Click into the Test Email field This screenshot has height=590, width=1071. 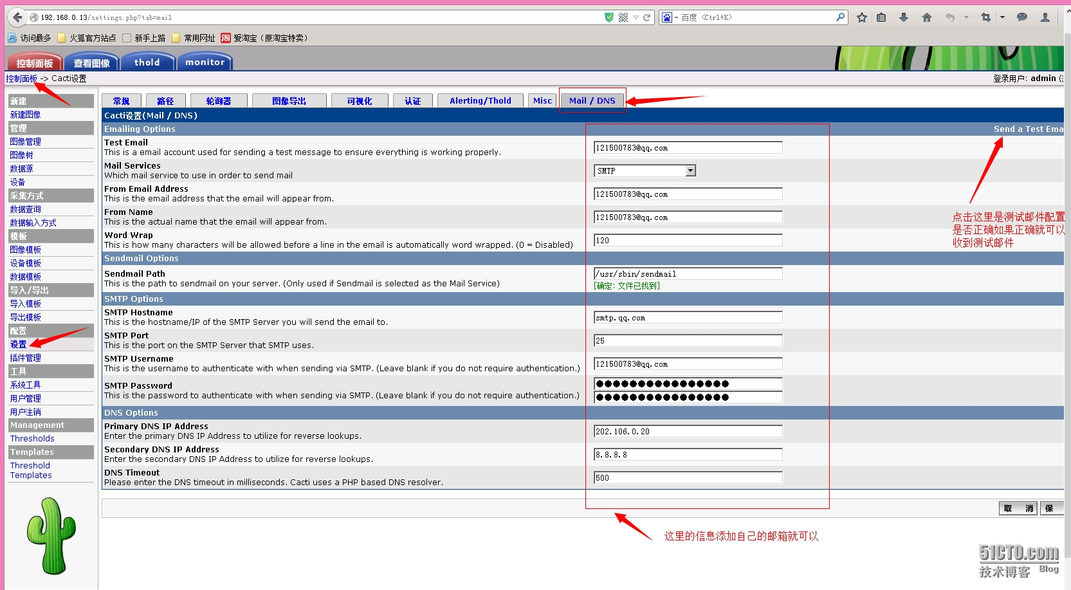click(x=688, y=147)
